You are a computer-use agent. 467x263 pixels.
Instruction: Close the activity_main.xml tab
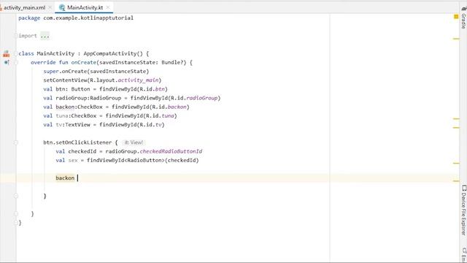tap(50, 7)
